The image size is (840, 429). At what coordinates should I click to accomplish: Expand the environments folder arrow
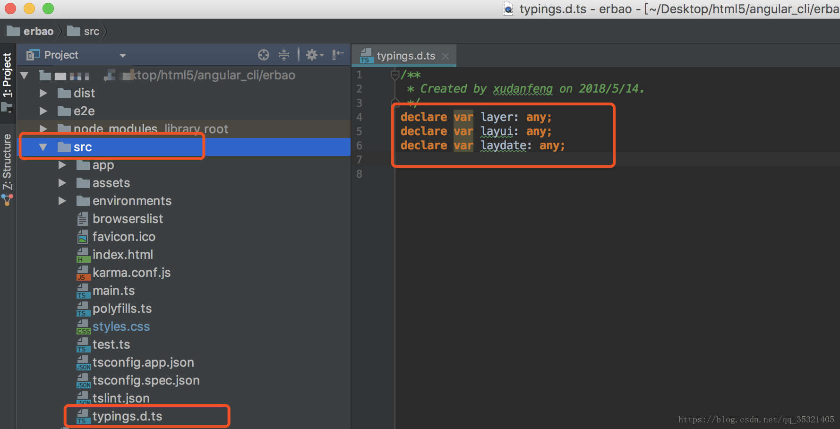click(62, 201)
